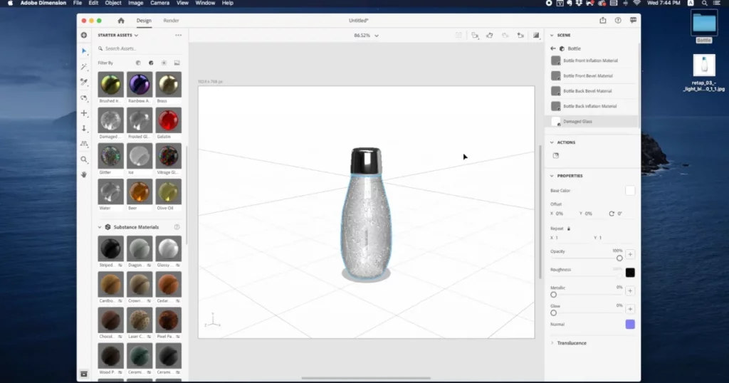
Task: Click plus button next to Glow
Action: pos(630,309)
